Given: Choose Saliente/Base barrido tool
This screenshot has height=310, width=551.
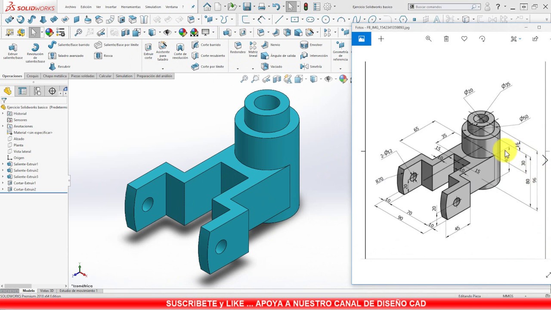Looking at the screenshot, I should [69, 45].
